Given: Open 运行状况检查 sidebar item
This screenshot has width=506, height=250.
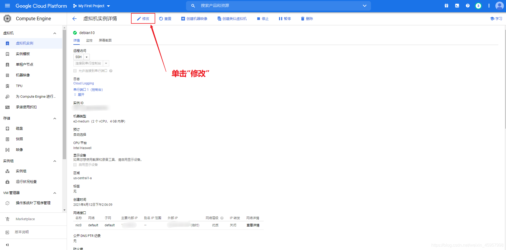Looking at the screenshot, I should [x=31, y=182].
